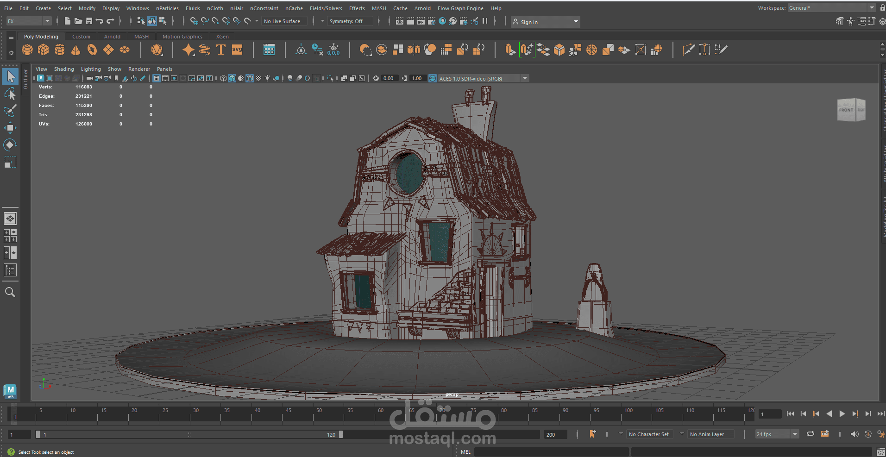Create a polygon sphere from the Poly Modeling shelf
886x457 pixels.
pyautogui.click(x=27, y=50)
